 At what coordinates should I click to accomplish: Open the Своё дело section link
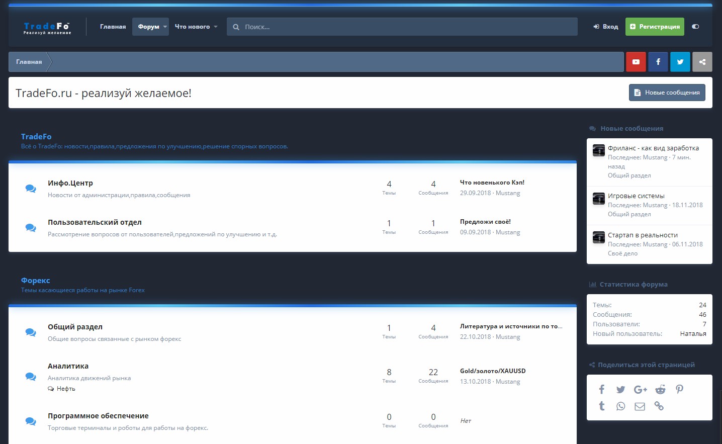click(x=622, y=253)
